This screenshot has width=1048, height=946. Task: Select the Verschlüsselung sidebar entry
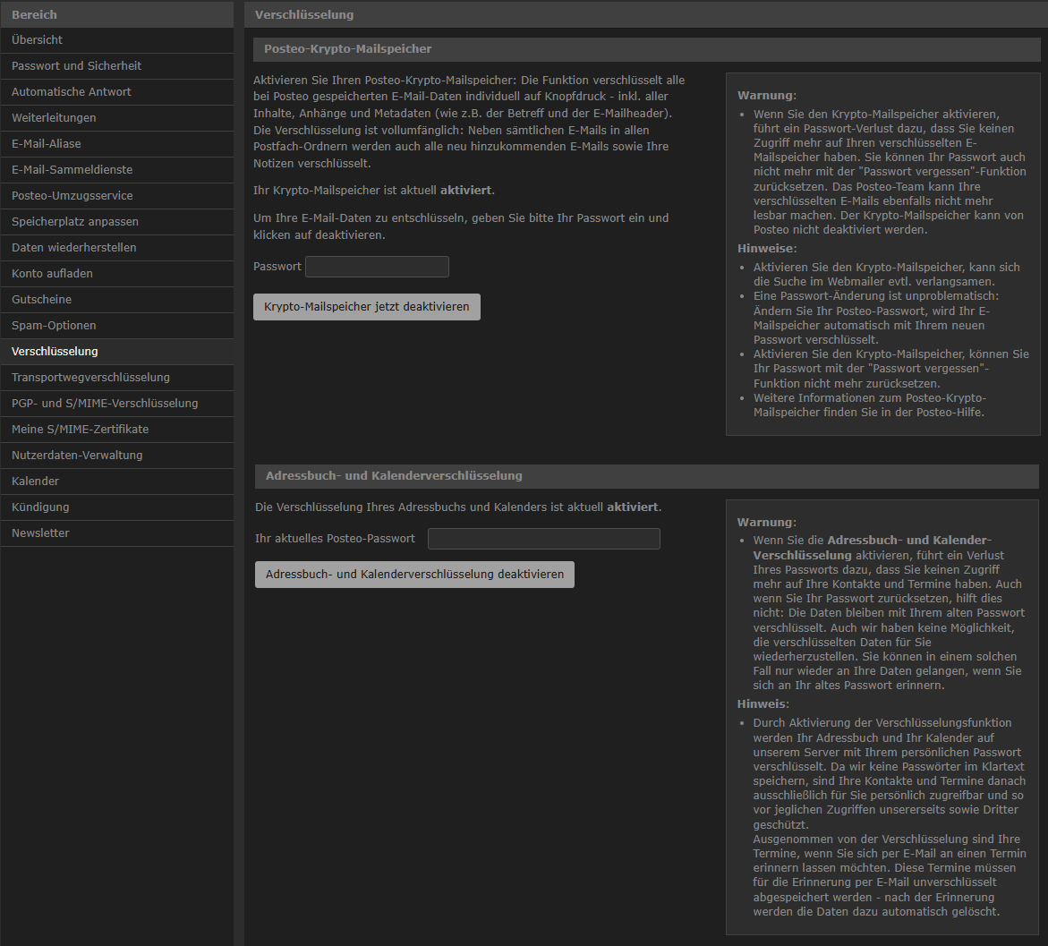[x=117, y=352]
